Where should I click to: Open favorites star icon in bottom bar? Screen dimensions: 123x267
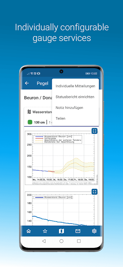45,231
